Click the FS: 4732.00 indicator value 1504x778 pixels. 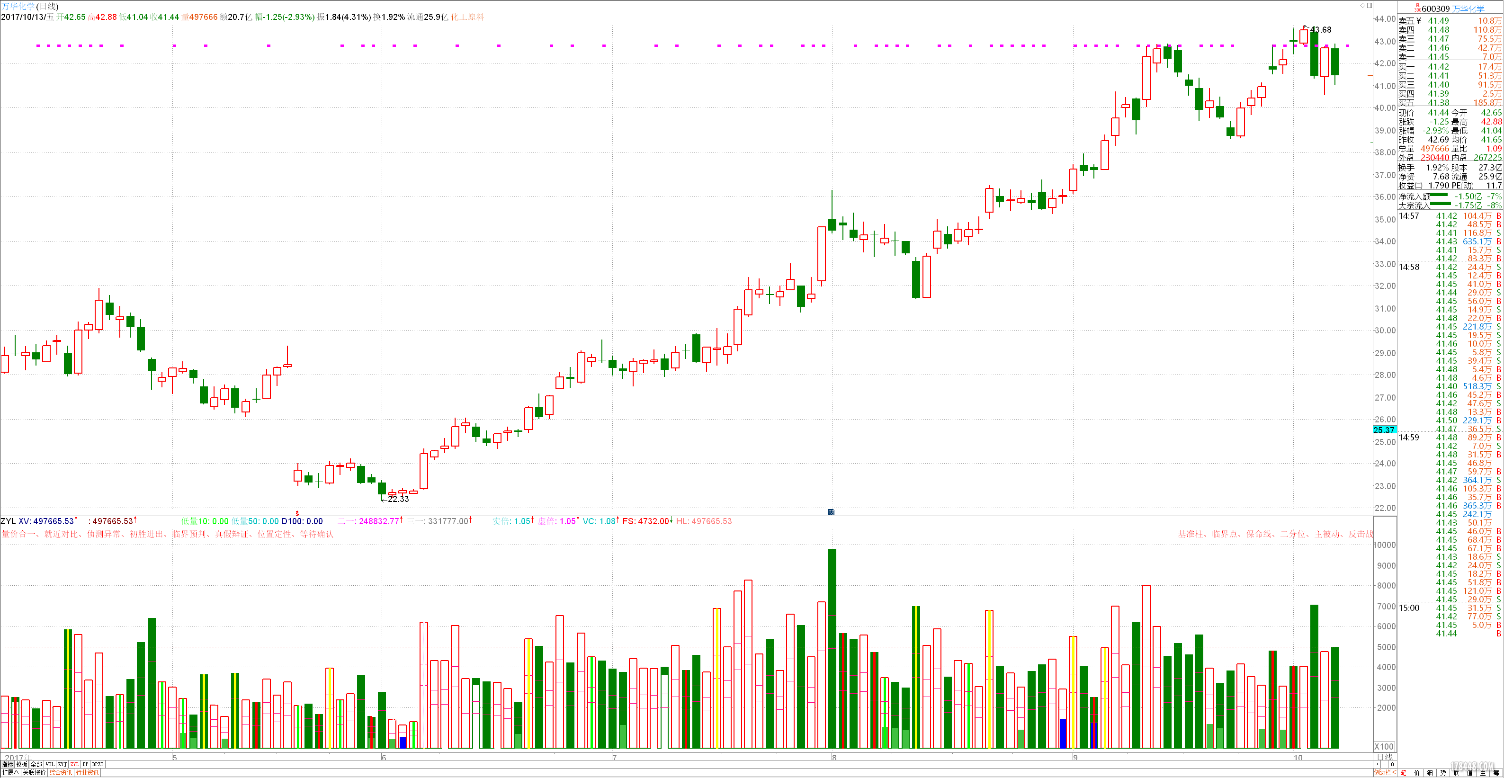(646, 521)
